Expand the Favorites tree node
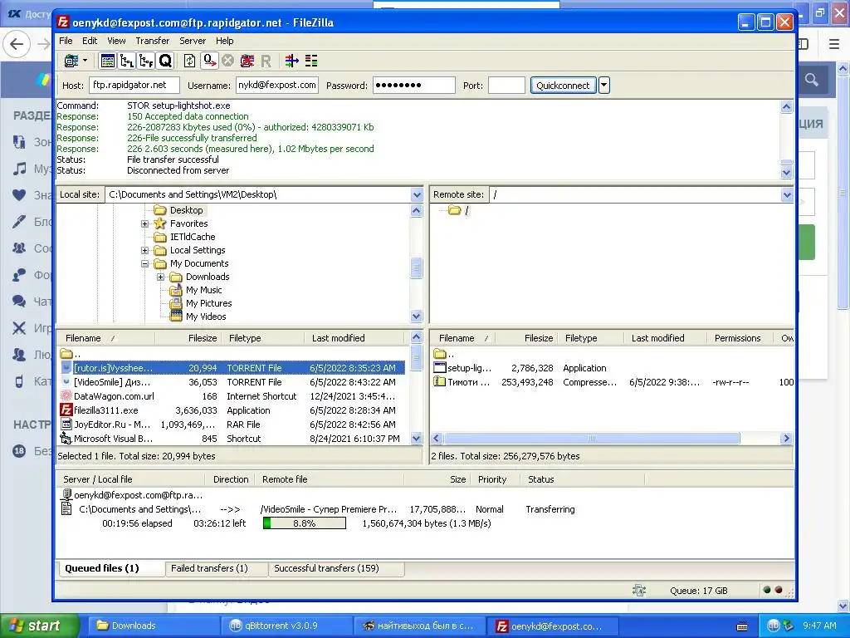850x638 pixels. coord(144,223)
